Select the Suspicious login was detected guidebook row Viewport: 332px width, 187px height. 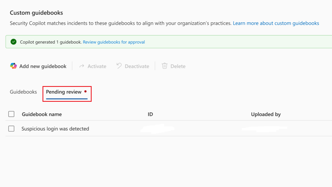click(x=55, y=129)
